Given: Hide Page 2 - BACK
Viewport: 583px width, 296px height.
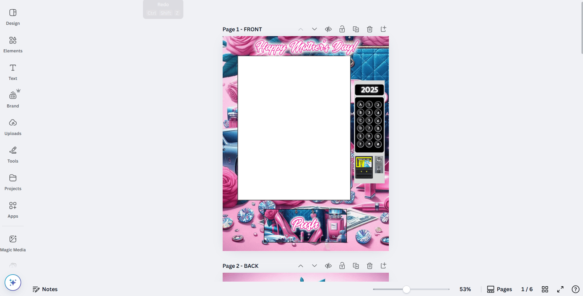Looking at the screenshot, I should (328, 266).
